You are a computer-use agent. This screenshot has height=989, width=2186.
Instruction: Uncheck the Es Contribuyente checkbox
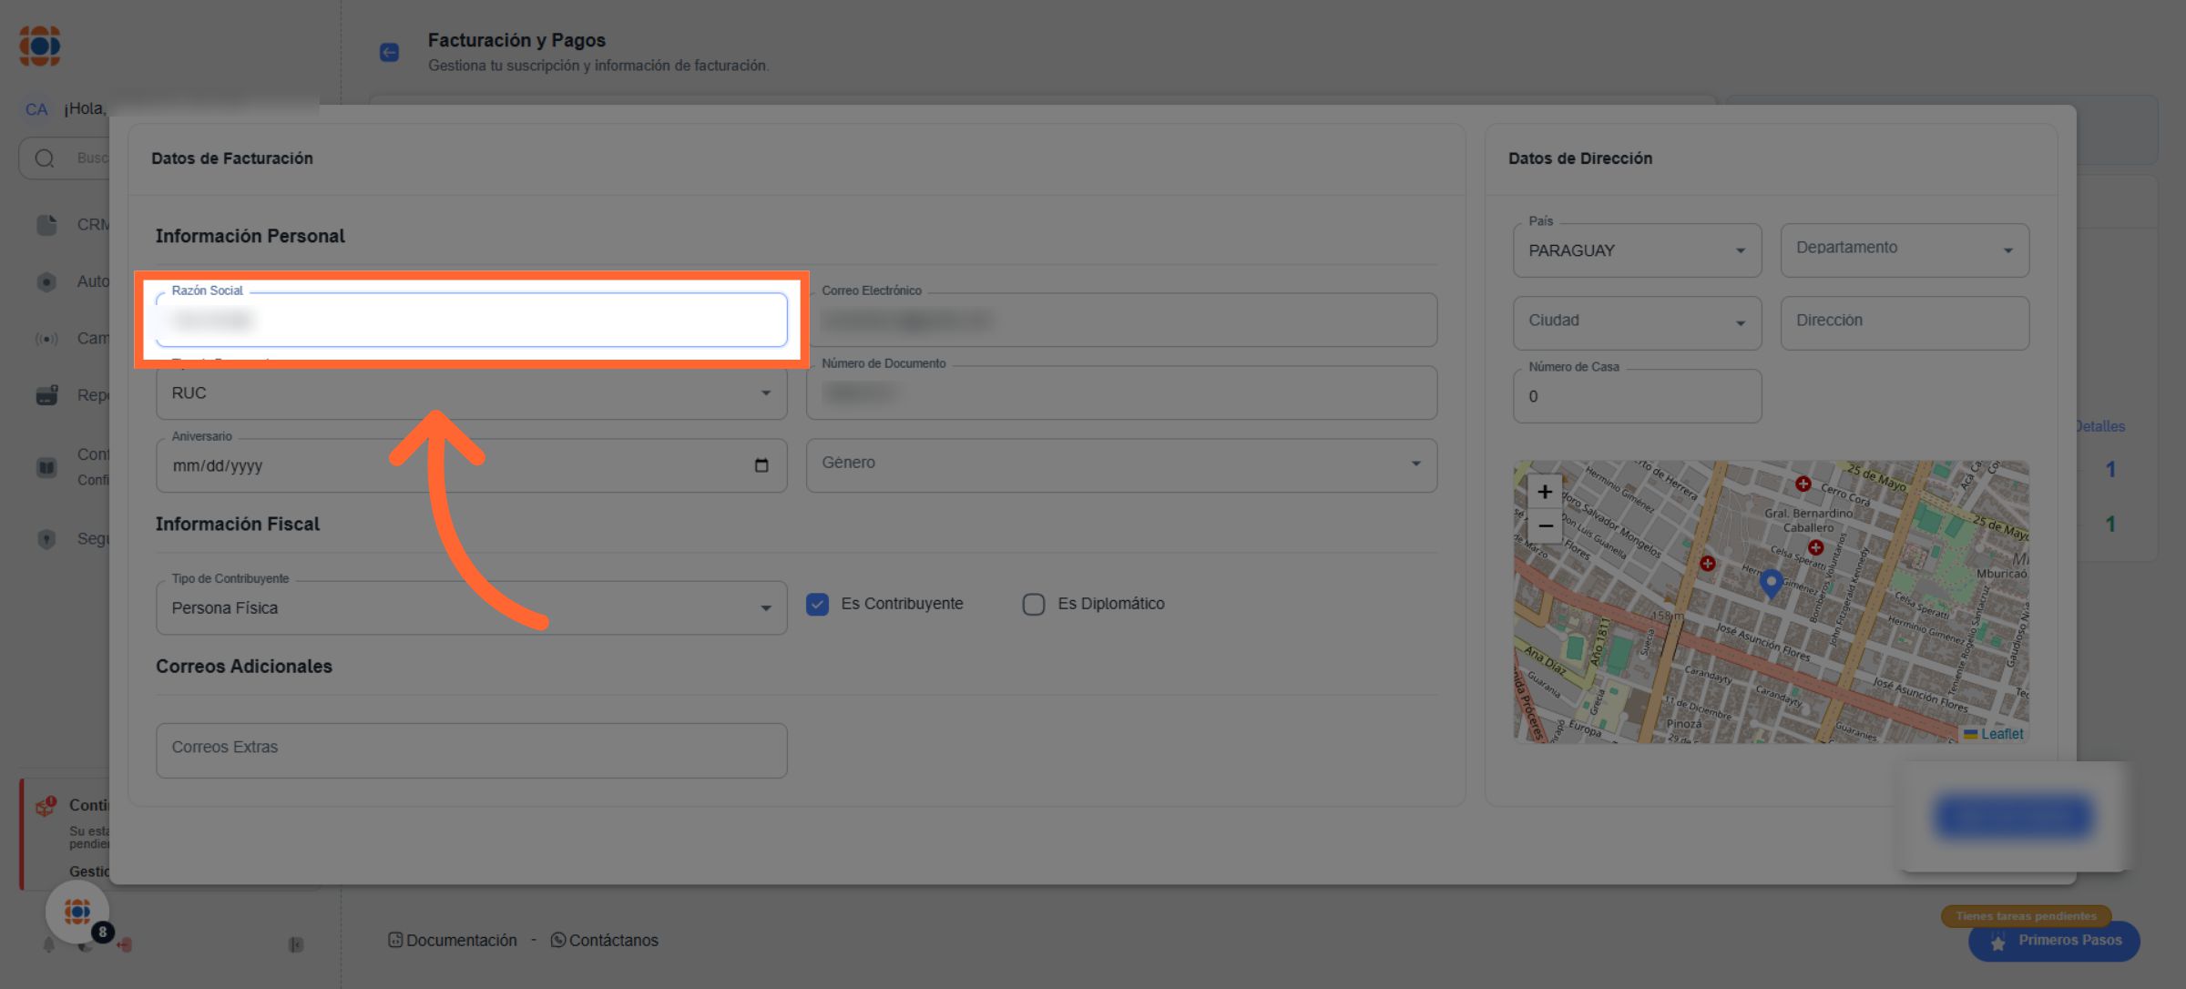click(x=817, y=604)
